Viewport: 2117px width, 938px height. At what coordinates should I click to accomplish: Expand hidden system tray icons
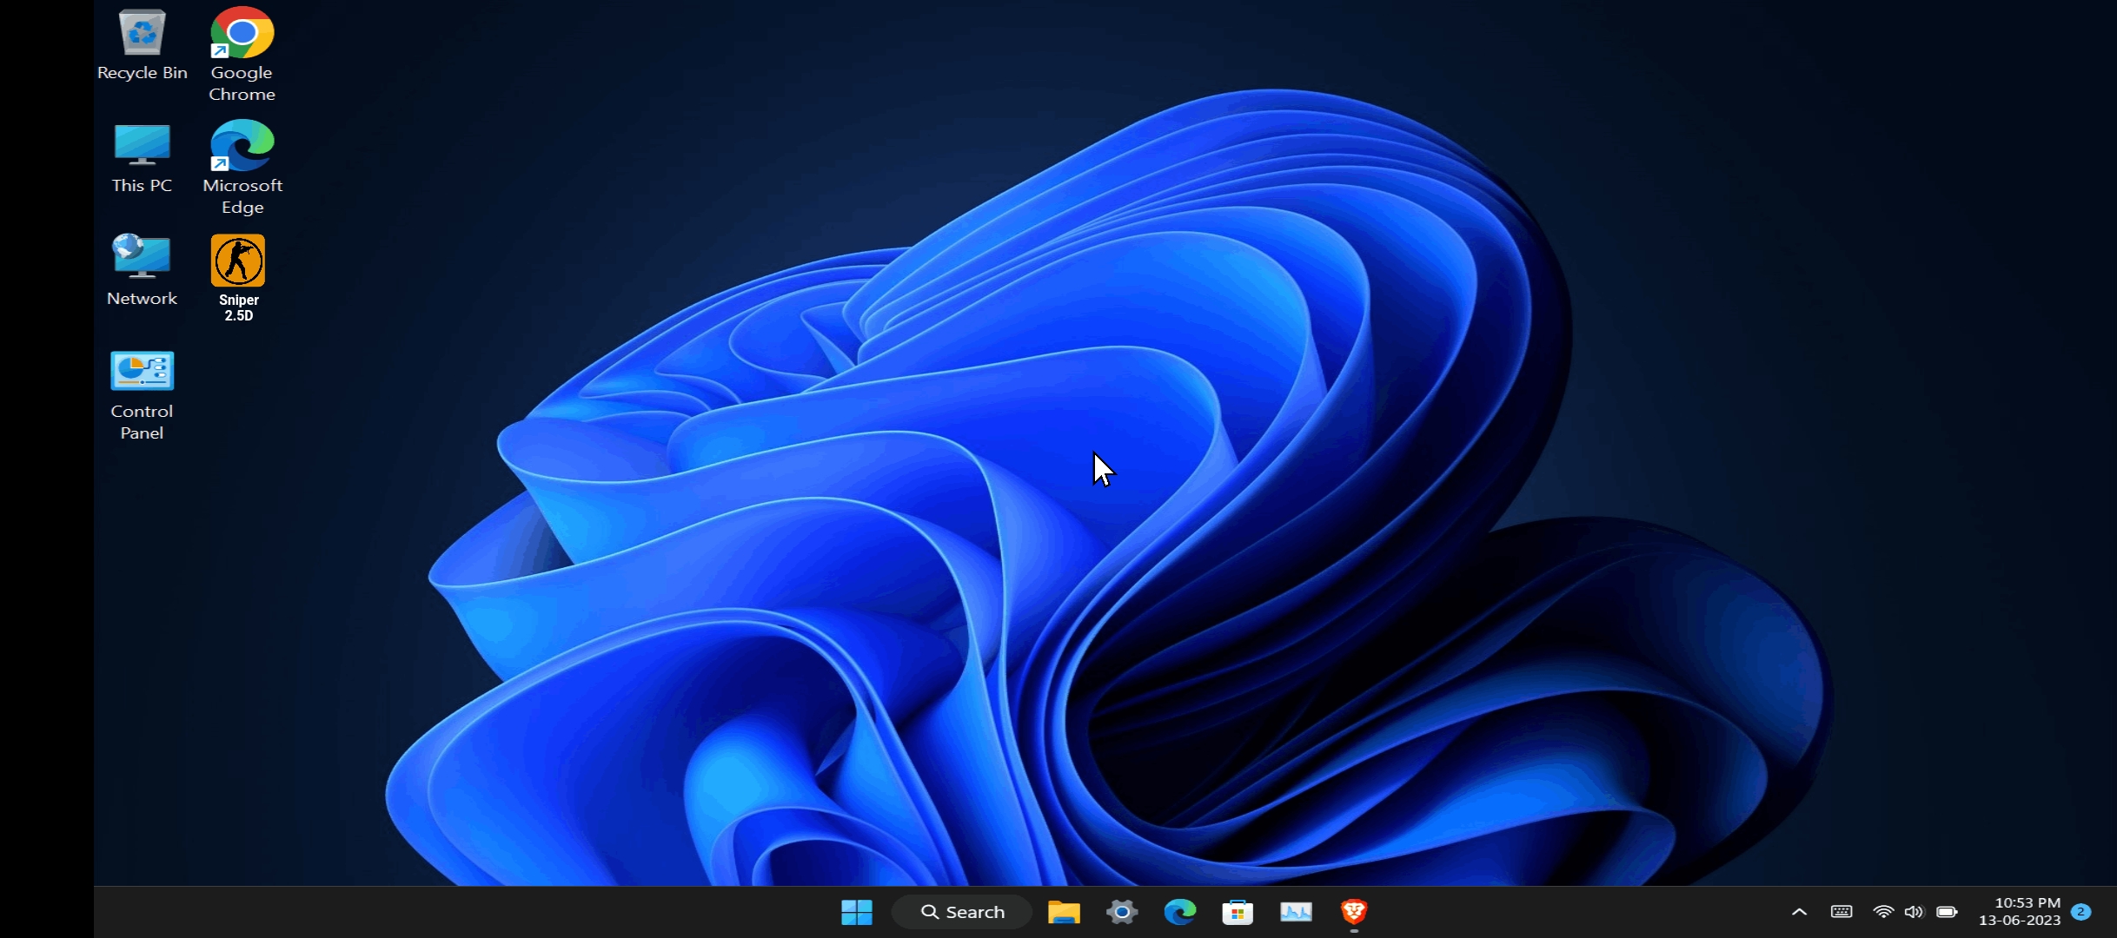[1799, 912]
